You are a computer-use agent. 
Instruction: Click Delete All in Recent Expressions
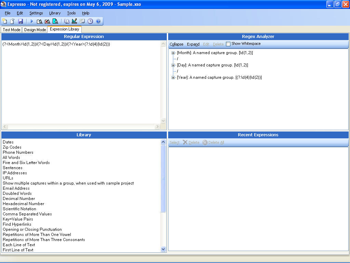click(213, 142)
